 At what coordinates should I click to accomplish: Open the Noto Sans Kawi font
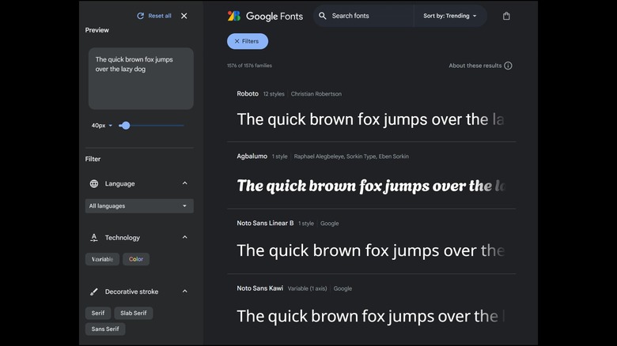pos(259,288)
